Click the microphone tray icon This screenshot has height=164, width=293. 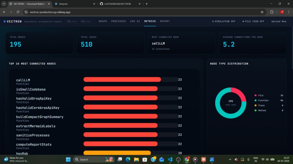[248, 160]
